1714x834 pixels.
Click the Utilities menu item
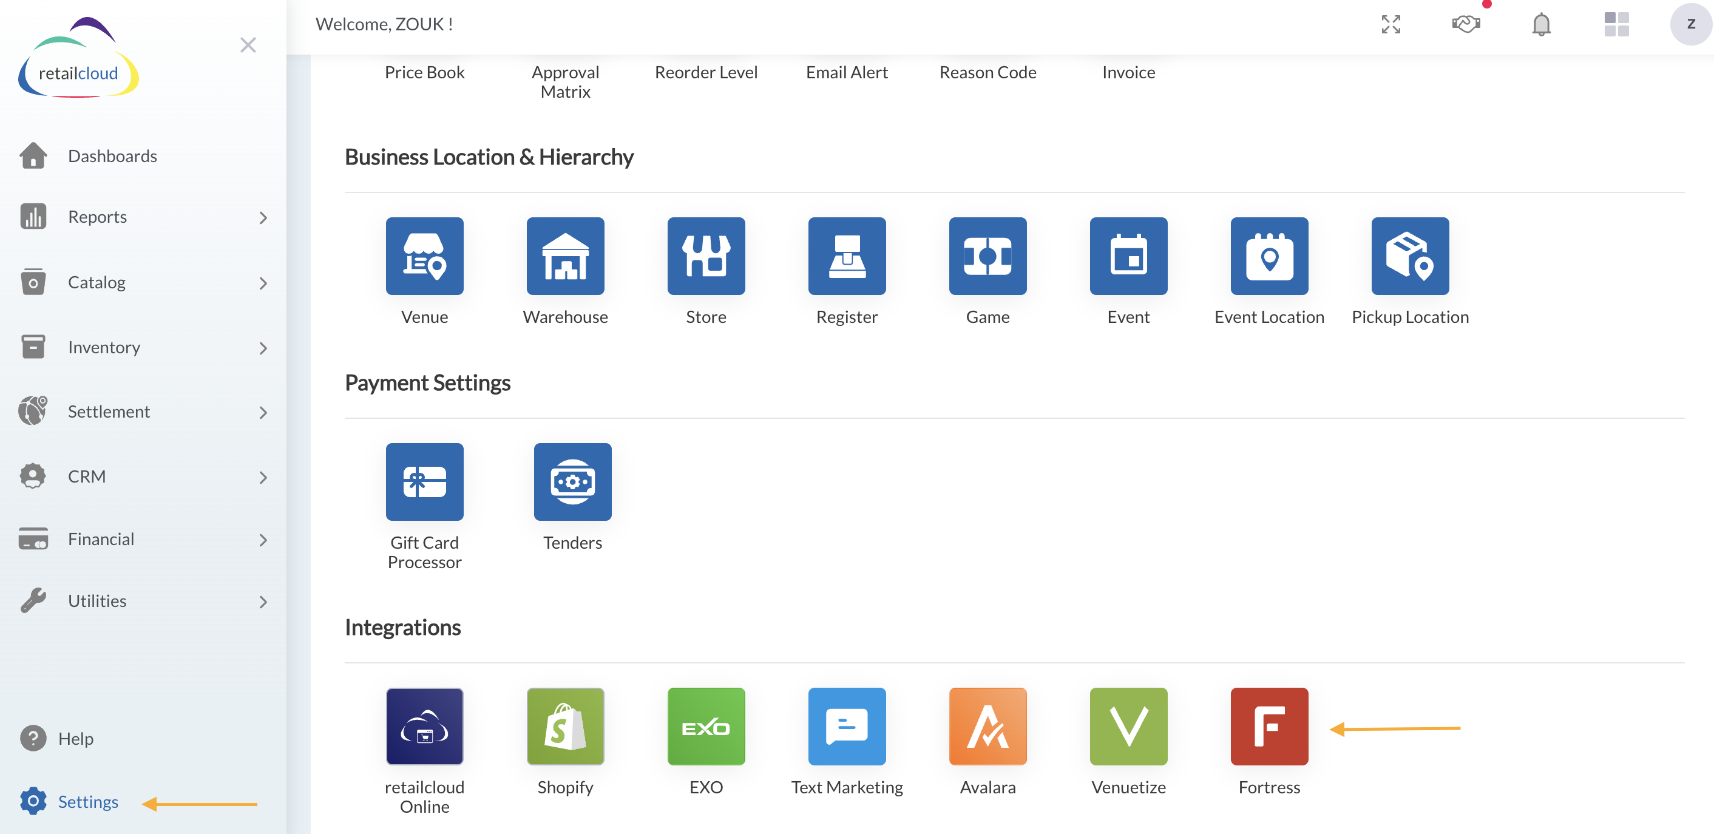click(x=97, y=601)
